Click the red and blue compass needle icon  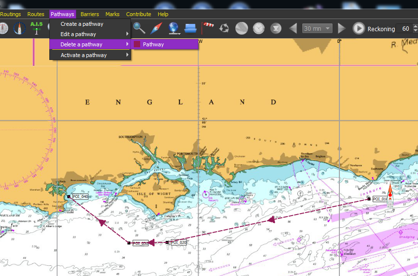pyautogui.click(x=156, y=28)
